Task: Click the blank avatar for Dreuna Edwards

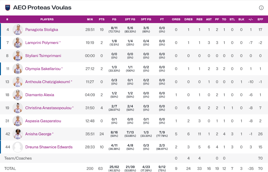Action: coord(18,147)
